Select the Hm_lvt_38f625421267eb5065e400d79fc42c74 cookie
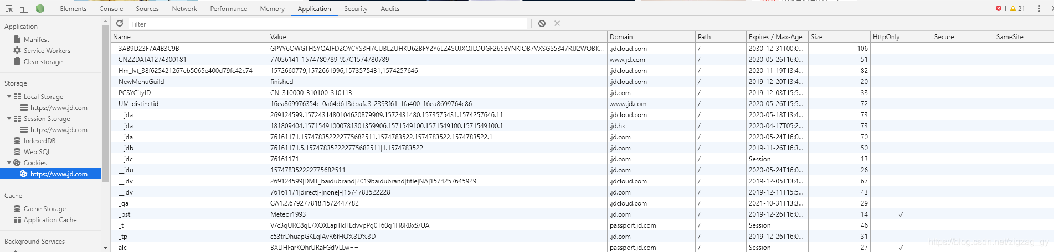The height and width of the screenshot is (252, 1054). tap(582, 71)
